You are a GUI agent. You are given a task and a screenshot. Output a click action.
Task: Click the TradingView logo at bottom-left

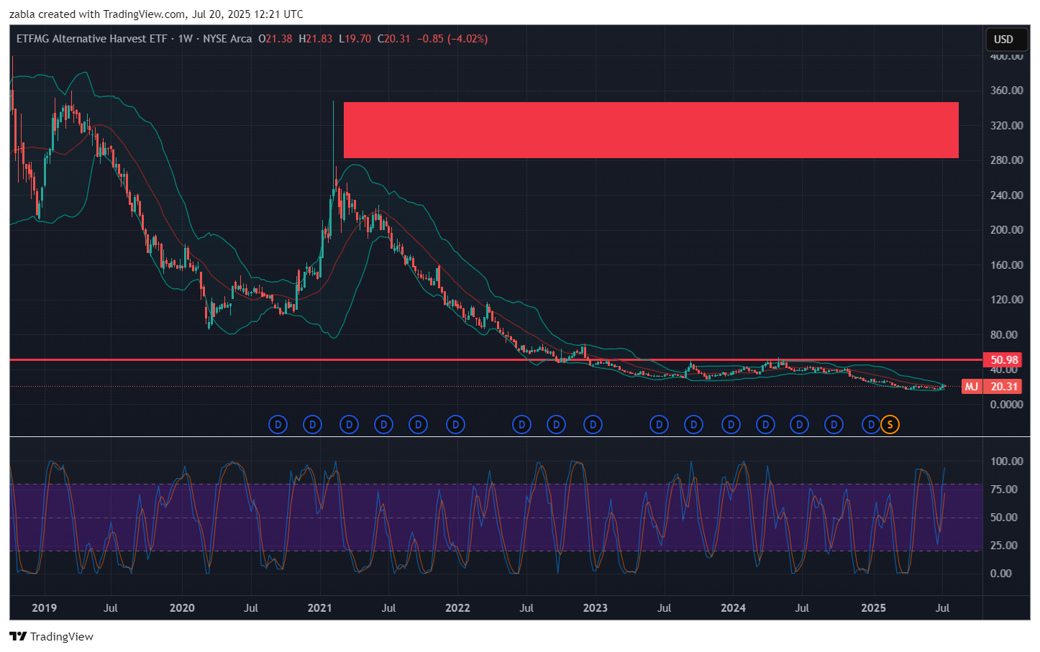click(x=51, y=636)
